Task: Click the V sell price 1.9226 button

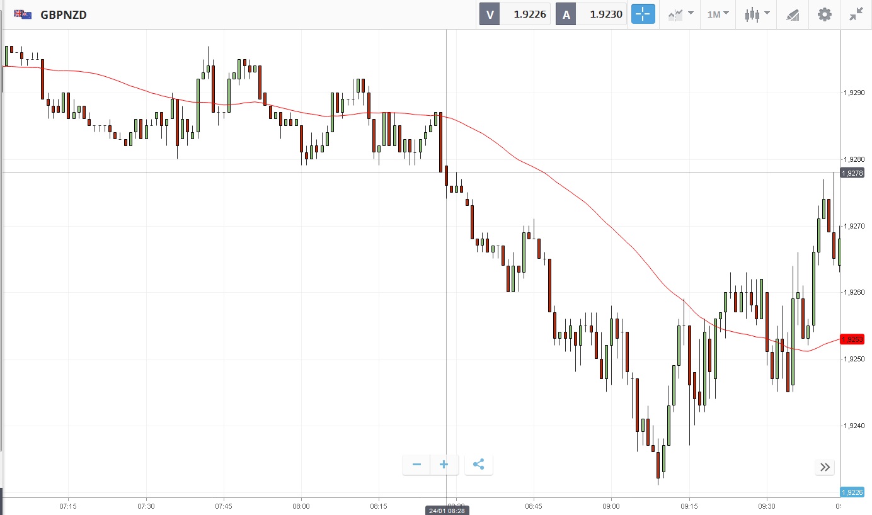Action: (515, 14)
